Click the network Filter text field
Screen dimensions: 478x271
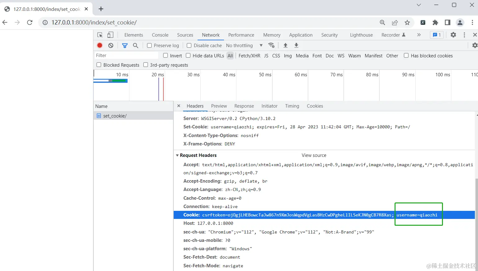(126, 56)
